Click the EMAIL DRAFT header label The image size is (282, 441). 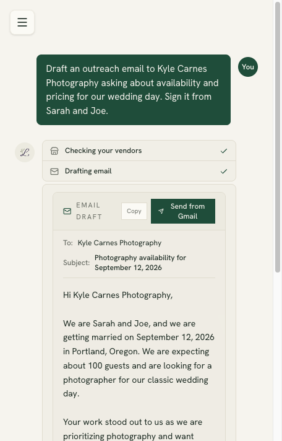[89, 211]
